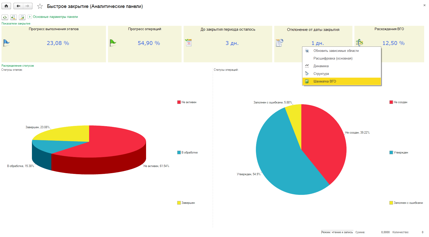Click the 54,90 % operations progress value
The image size is (429, 237).
pos(149,43)
